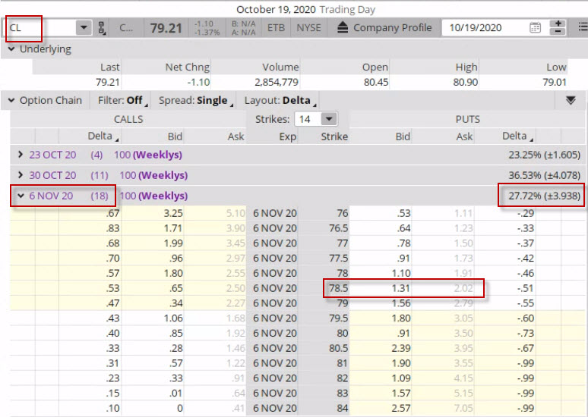Collapse the Option Chain section
The height and width of the screenshot is (417, 588).
[11, 100]
